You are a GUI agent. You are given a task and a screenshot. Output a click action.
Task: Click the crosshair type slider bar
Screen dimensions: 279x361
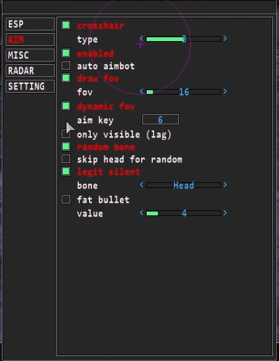184,39
